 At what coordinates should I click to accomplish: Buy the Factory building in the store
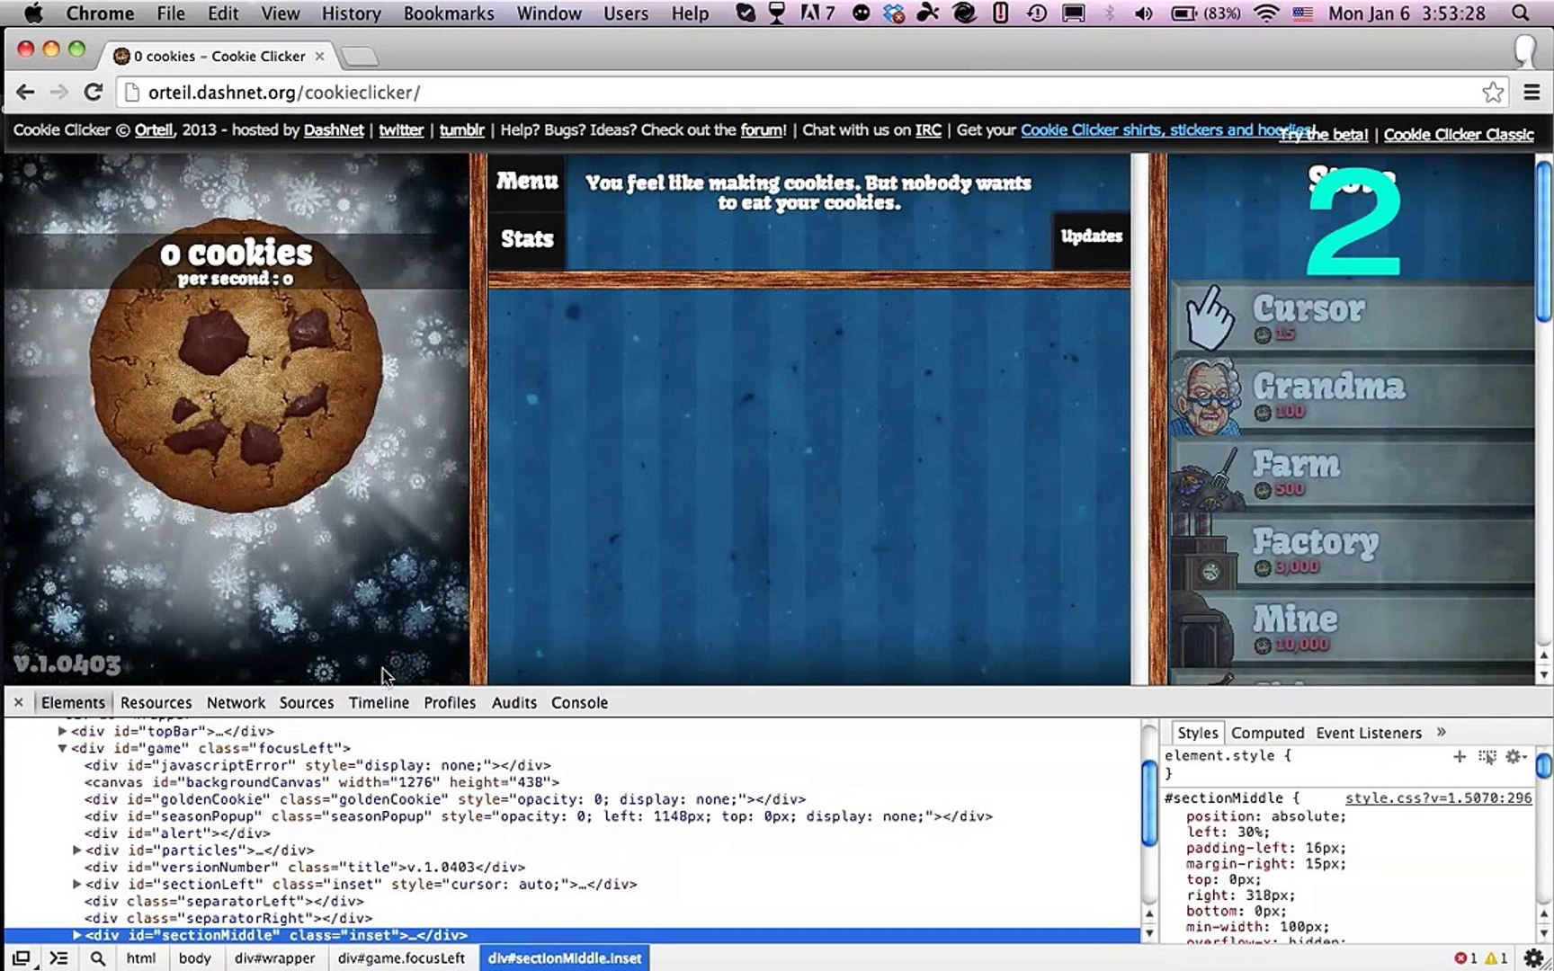click(1353, 551)
